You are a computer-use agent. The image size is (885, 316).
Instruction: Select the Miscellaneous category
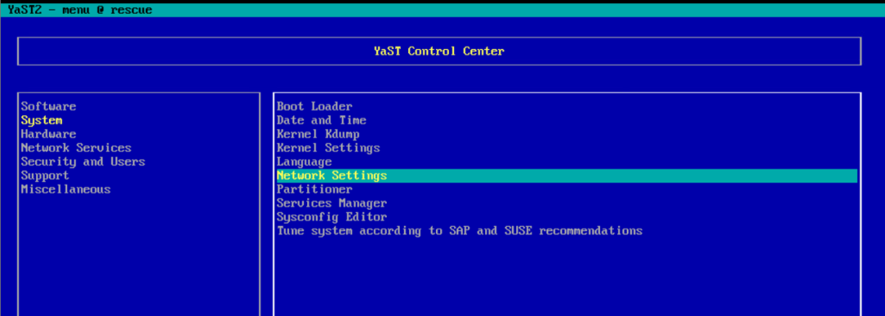66,189
